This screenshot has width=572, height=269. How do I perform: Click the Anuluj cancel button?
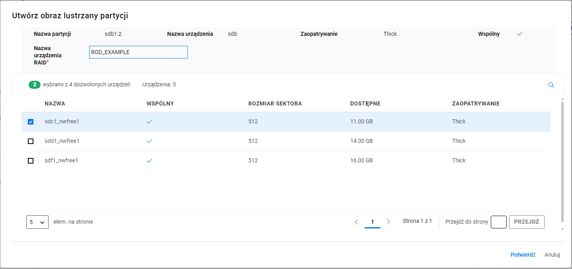552,255
